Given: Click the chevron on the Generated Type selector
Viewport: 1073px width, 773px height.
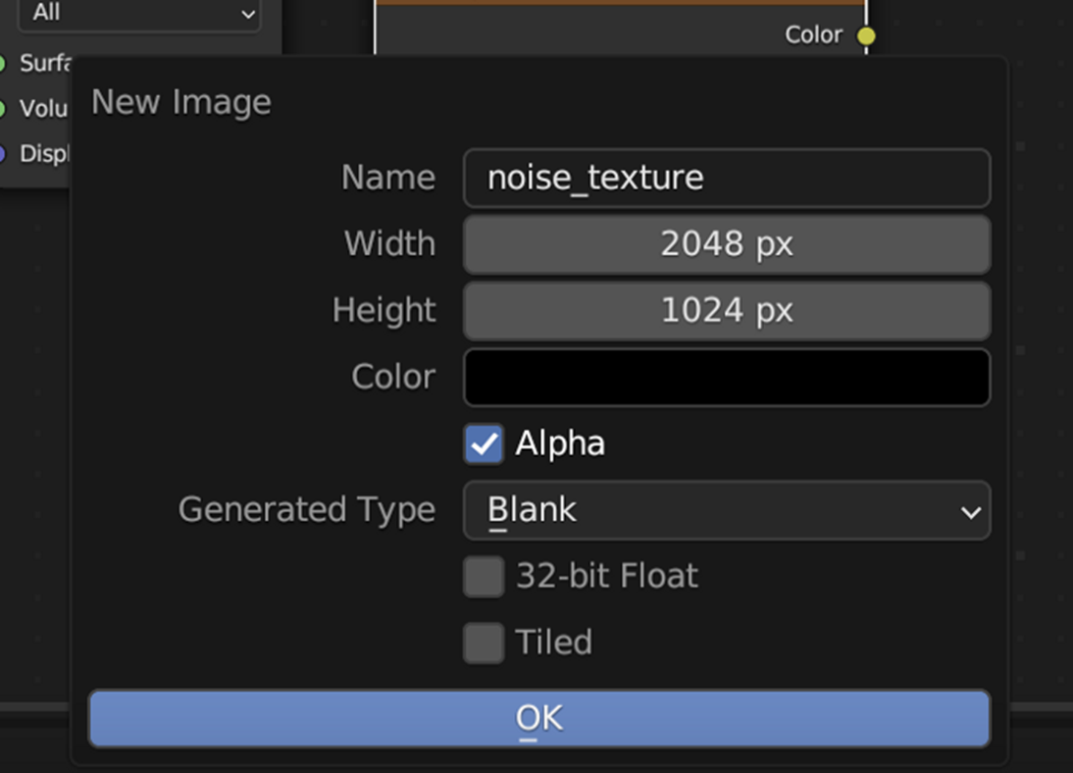Looking at the screenshot, I should point(970,511).
